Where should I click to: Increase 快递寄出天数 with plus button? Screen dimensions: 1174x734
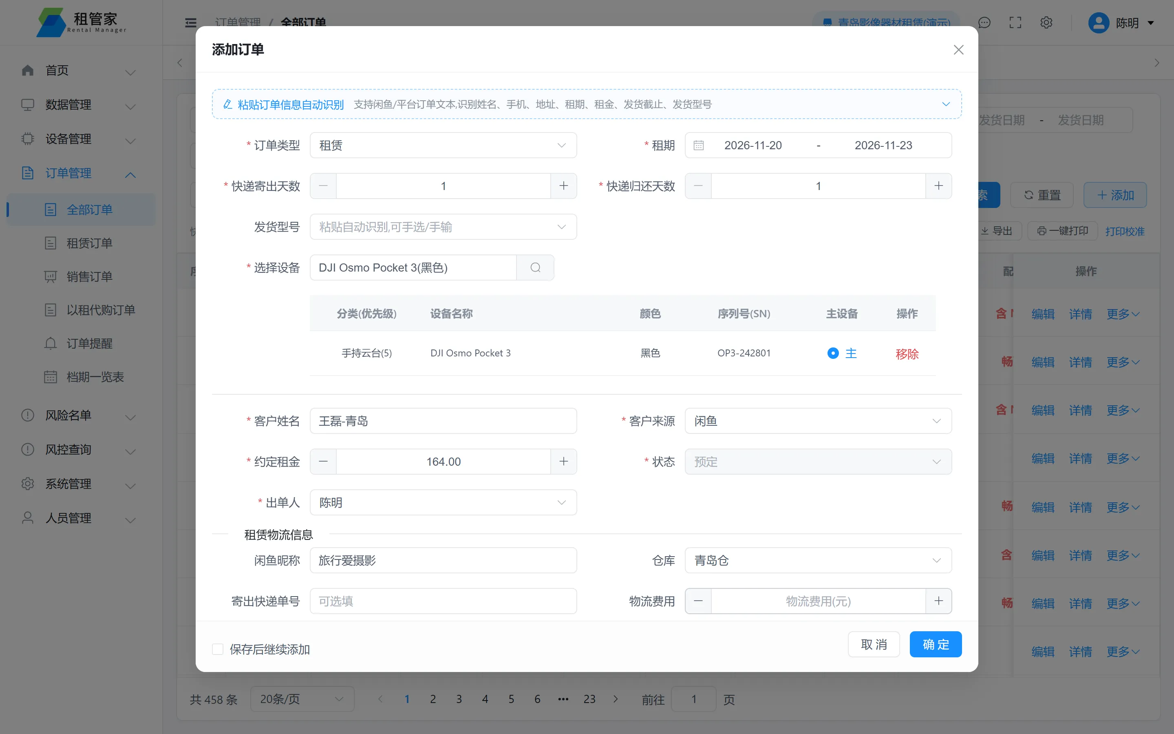[x=564, y=186]
